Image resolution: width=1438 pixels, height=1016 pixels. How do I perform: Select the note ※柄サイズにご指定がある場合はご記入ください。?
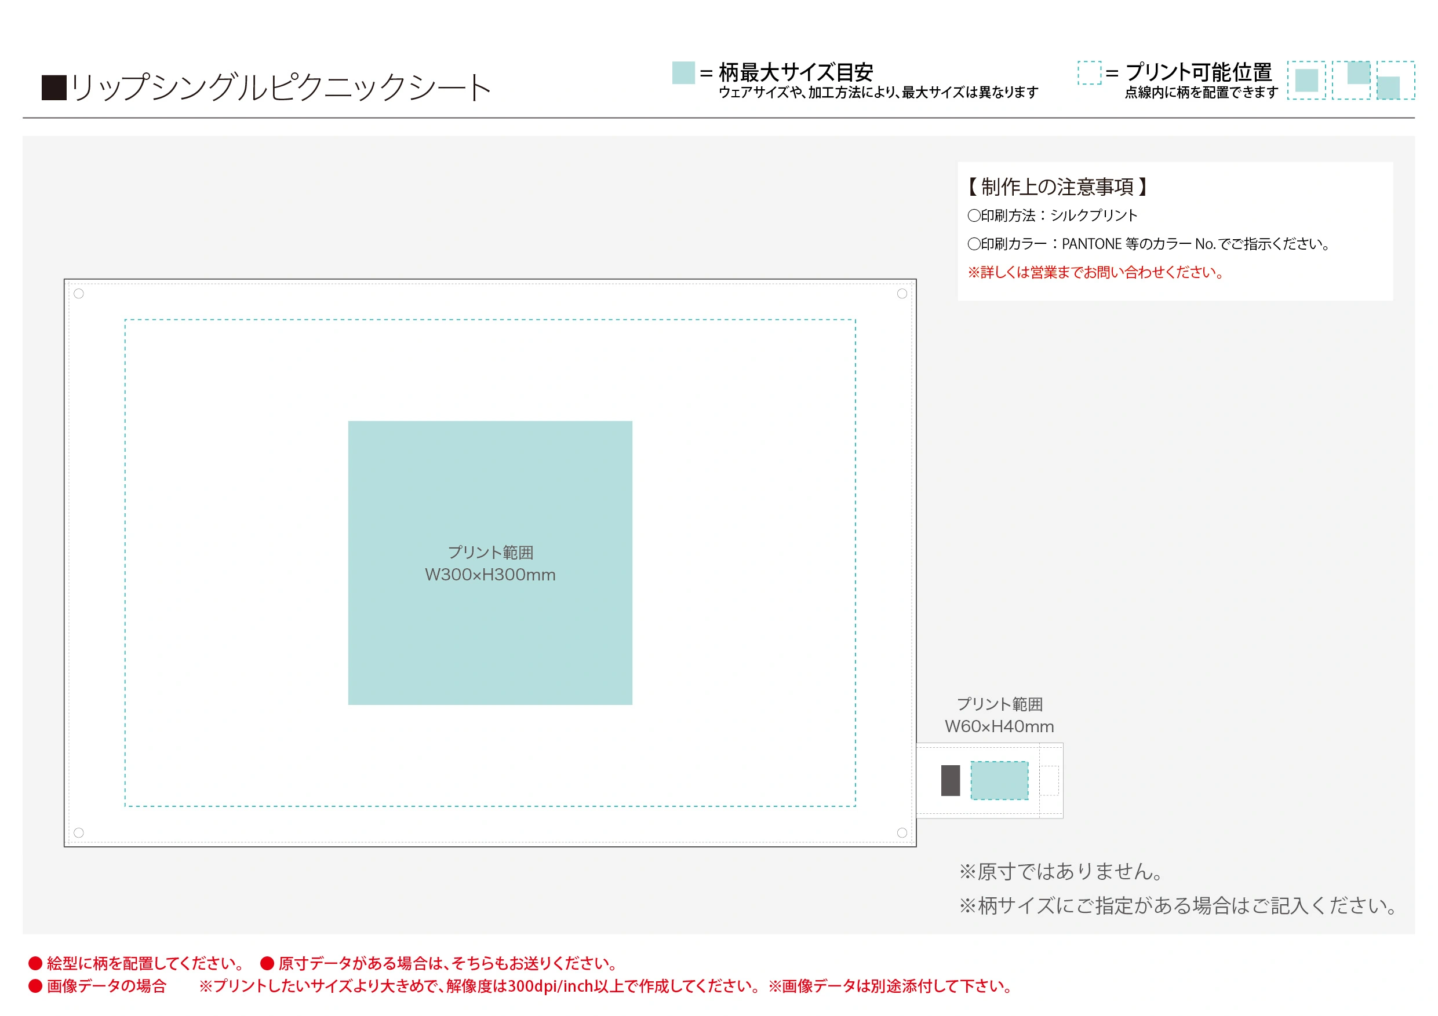(1179, 906)
